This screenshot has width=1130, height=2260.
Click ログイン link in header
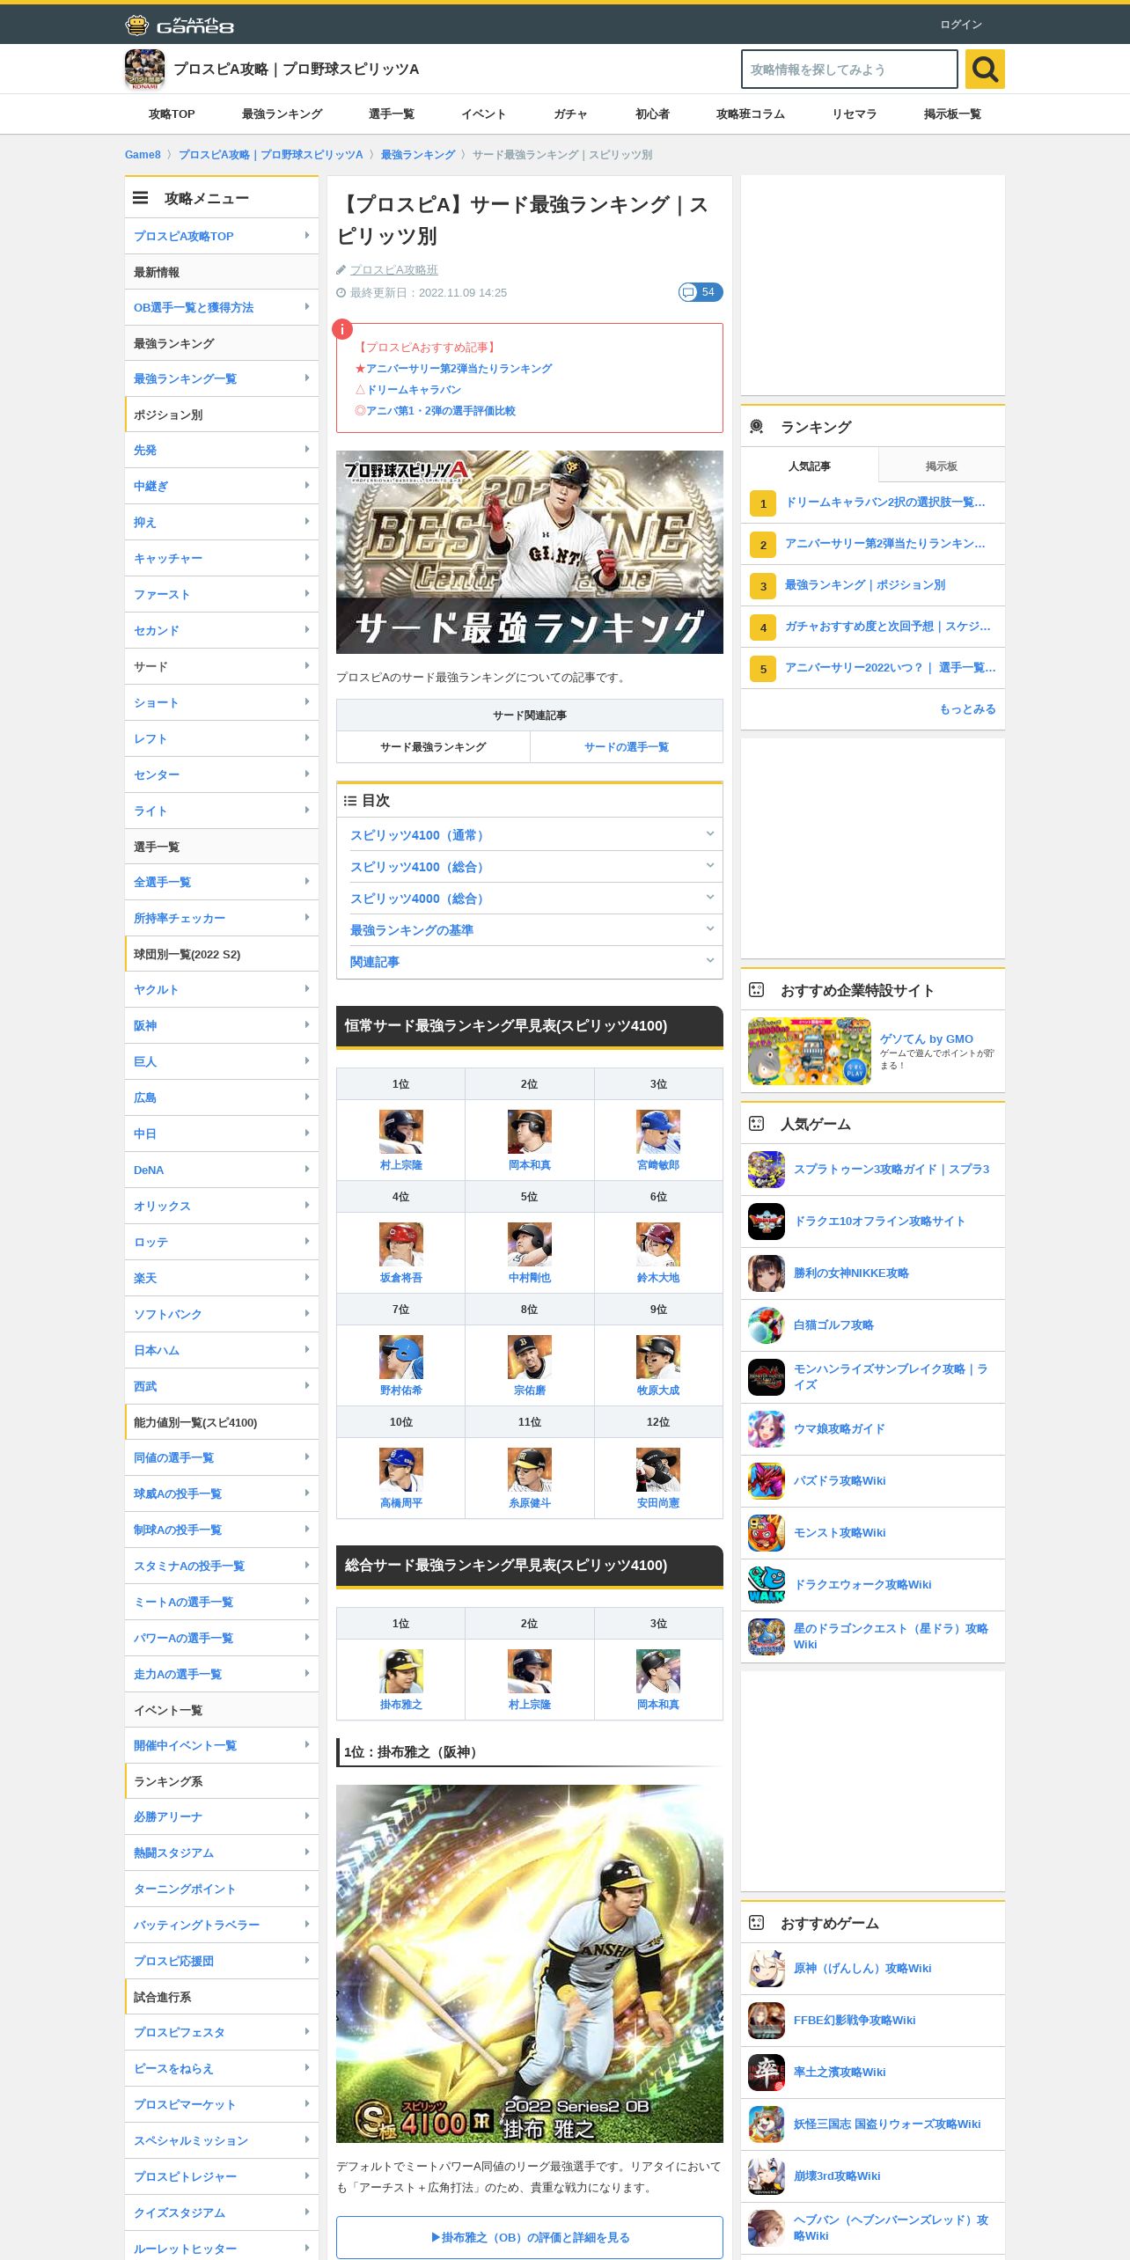click(x=961, y=25)
